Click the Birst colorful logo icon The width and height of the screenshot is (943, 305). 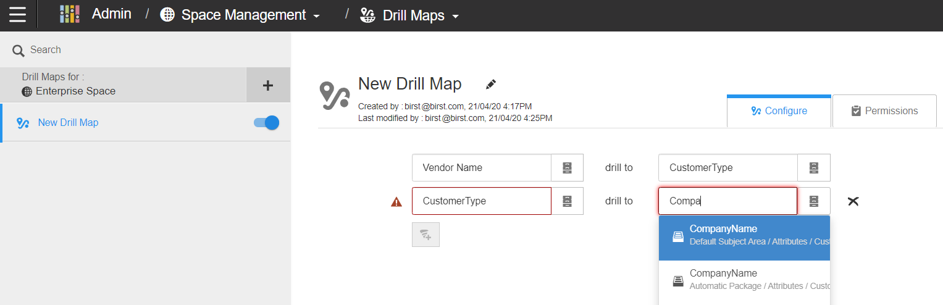[70, 14]
